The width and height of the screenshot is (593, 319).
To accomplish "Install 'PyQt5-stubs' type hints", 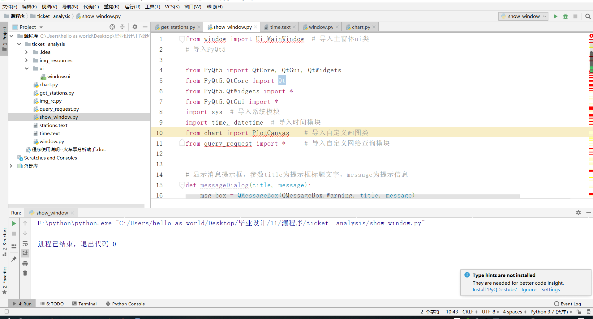I will 494,290.
